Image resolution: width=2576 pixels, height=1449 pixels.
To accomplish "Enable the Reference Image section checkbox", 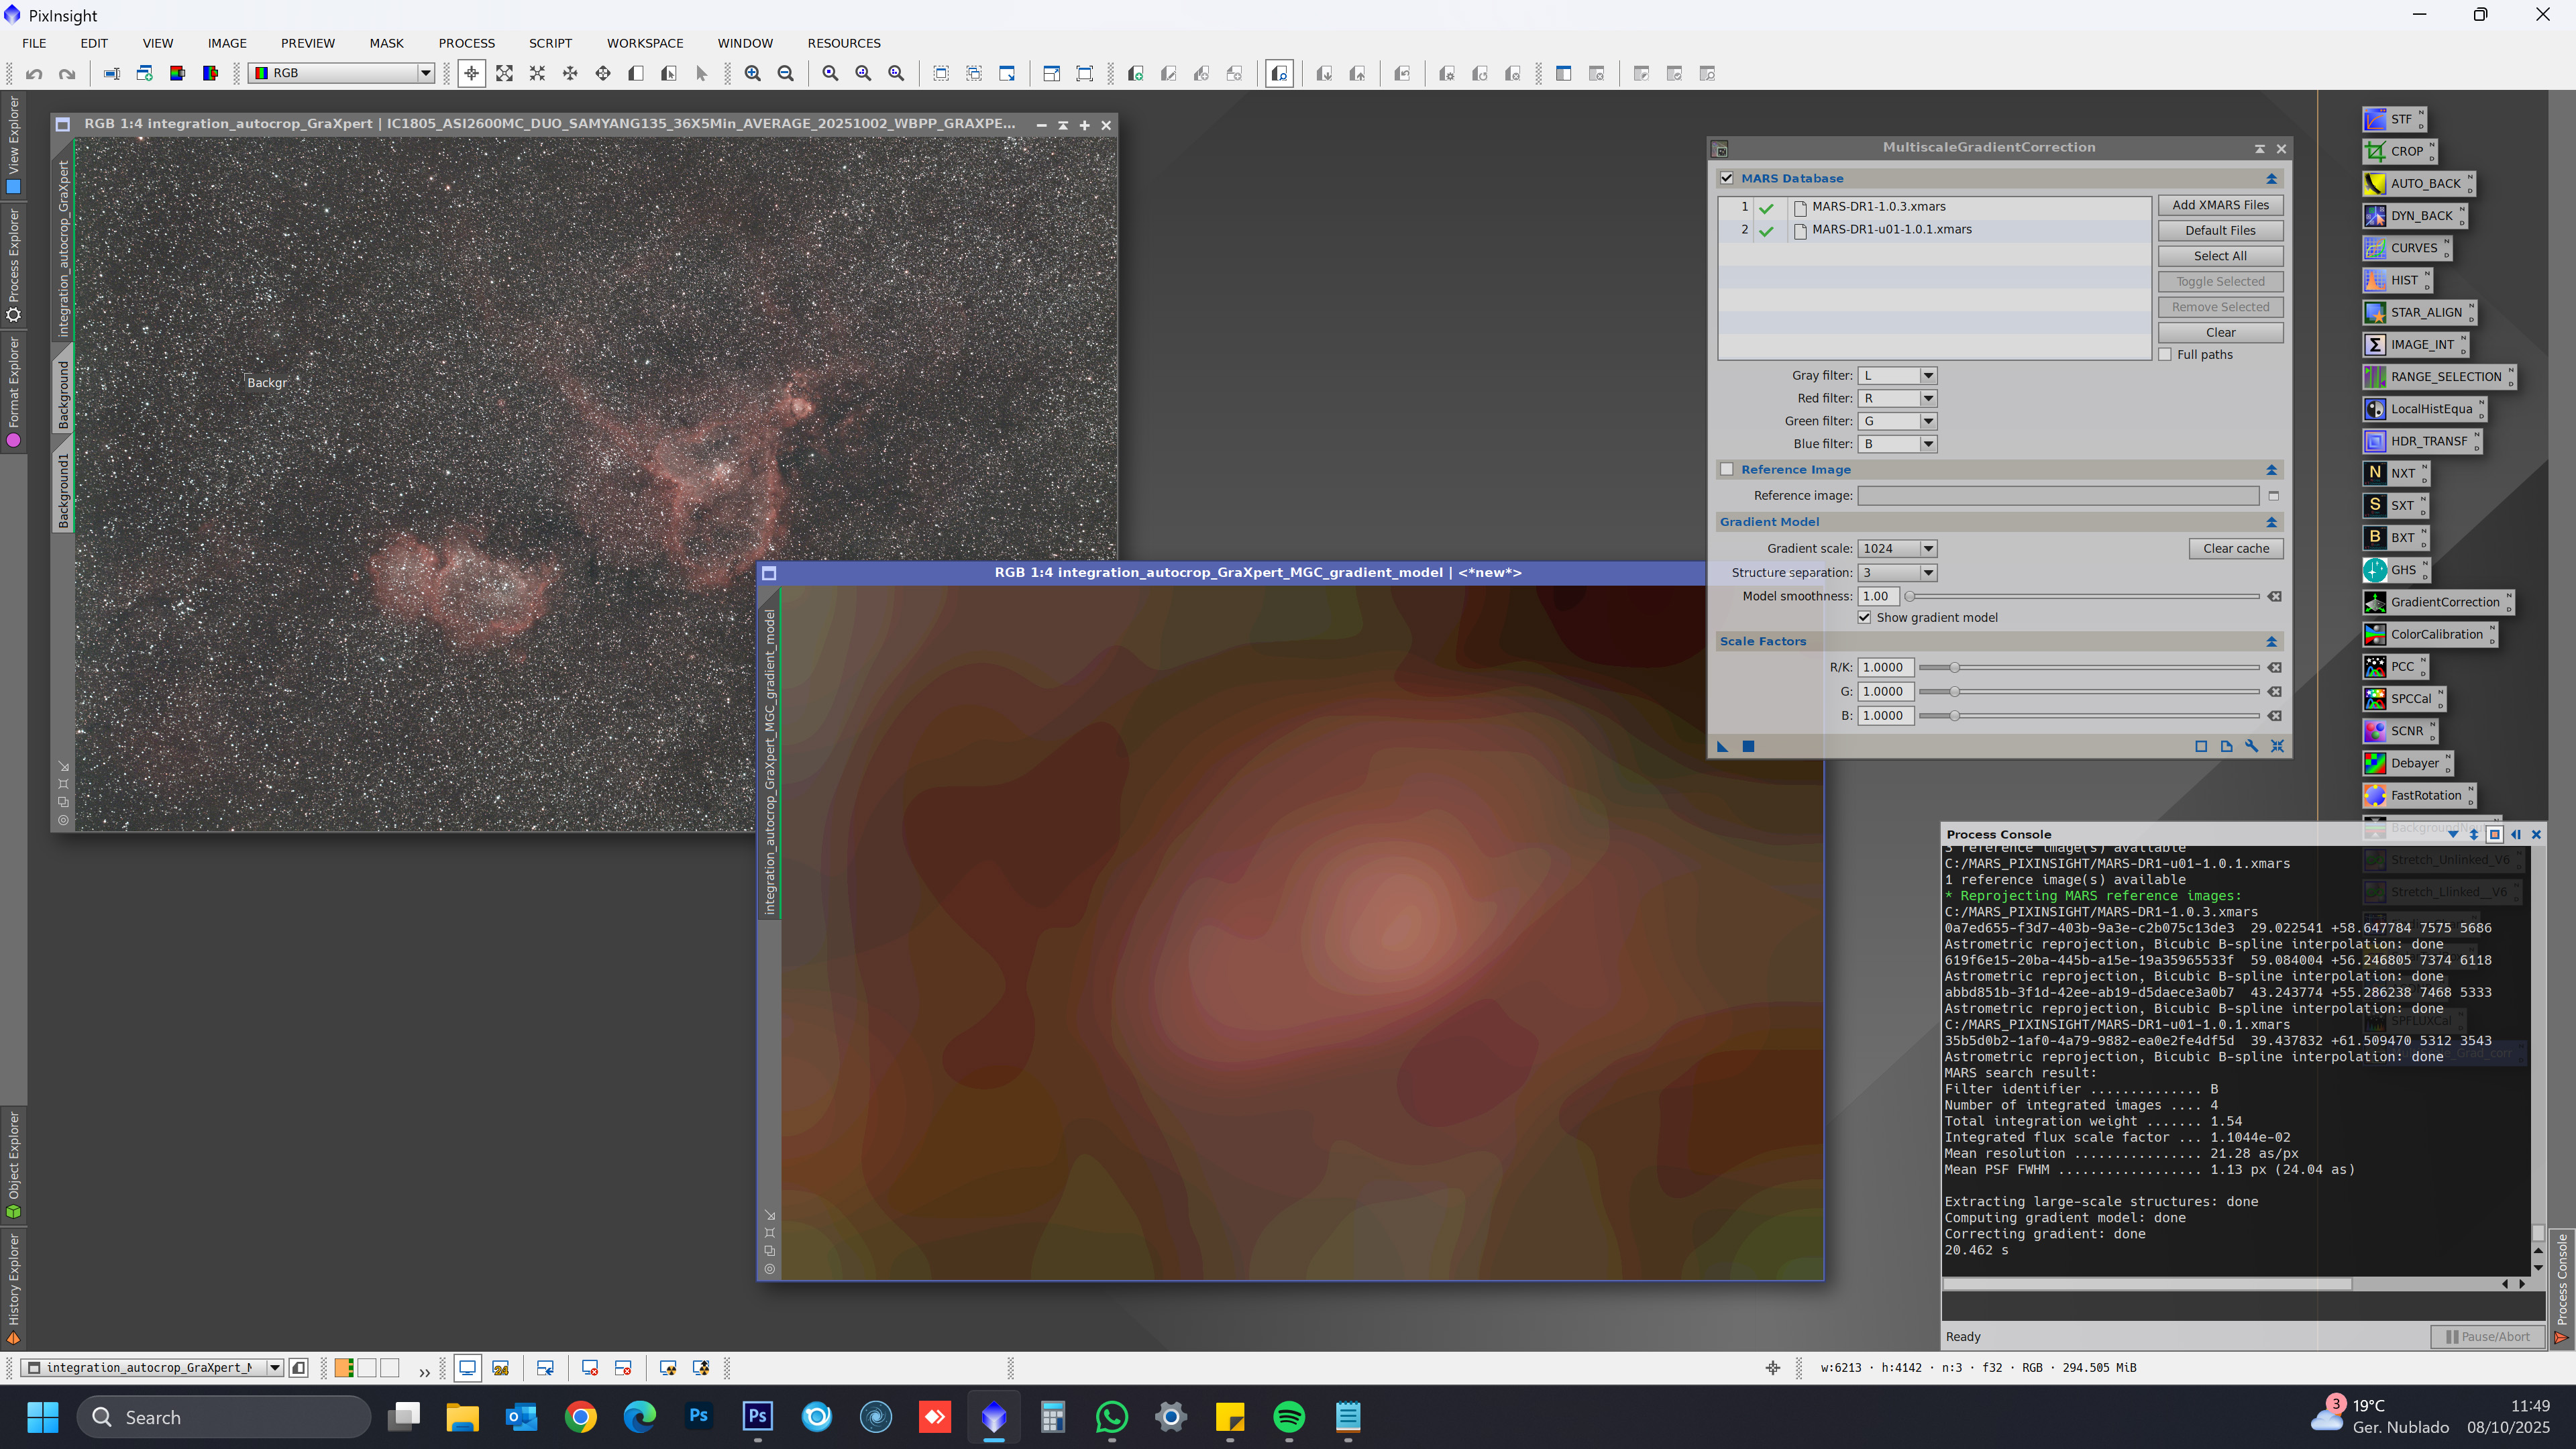I will point(1727,469).
